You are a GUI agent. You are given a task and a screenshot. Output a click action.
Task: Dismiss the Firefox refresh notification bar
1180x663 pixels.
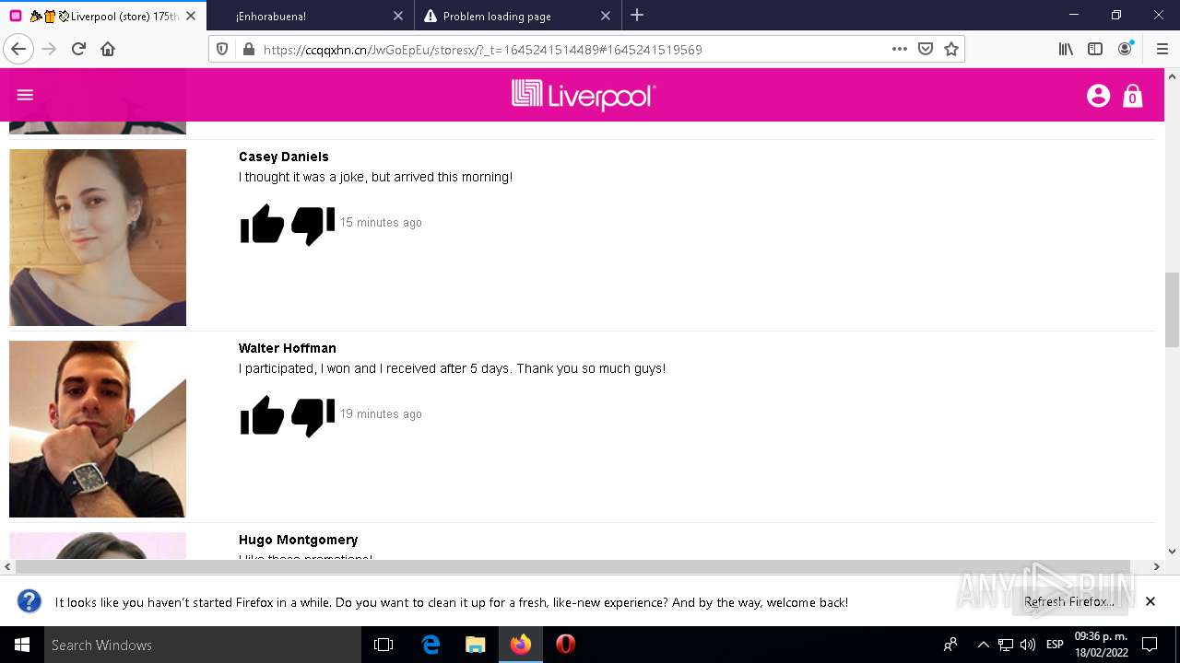click(1150, 601)
